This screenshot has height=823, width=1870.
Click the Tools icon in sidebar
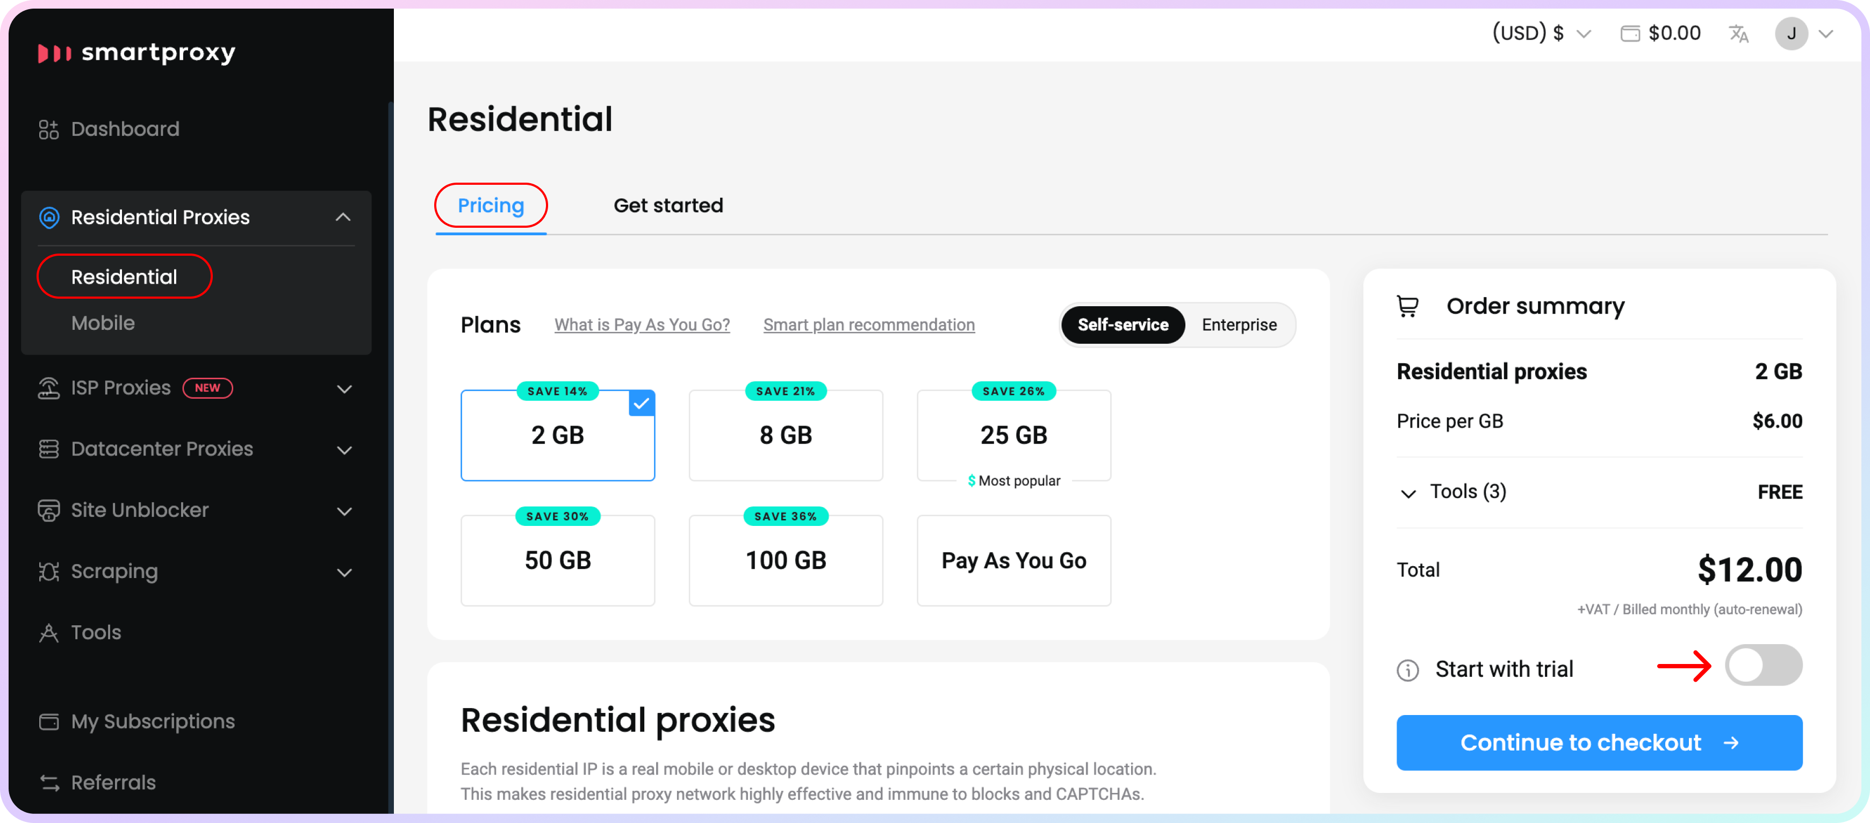pyautogui.click(x=48, y=632)
